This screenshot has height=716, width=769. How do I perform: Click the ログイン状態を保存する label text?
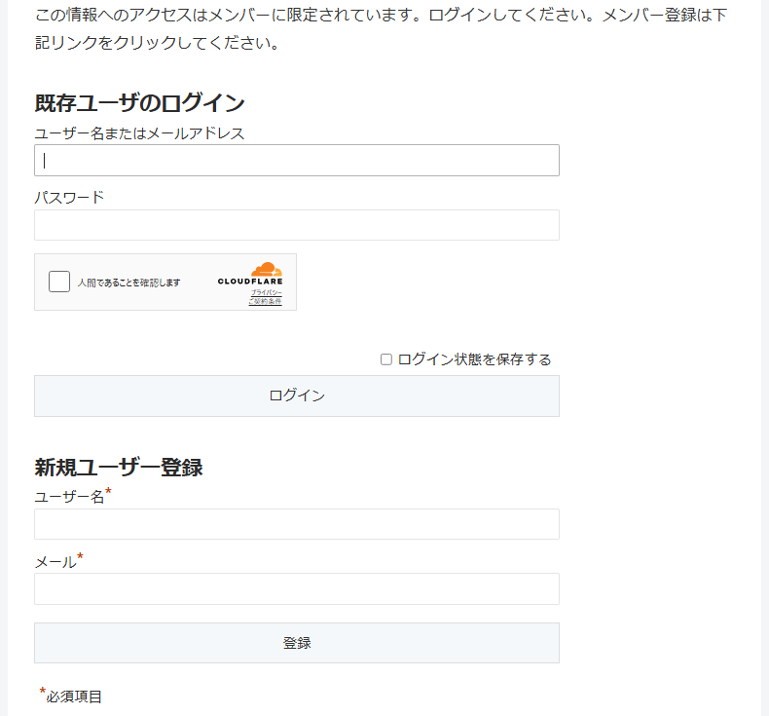pyautogui.click(x=474, y=359)
